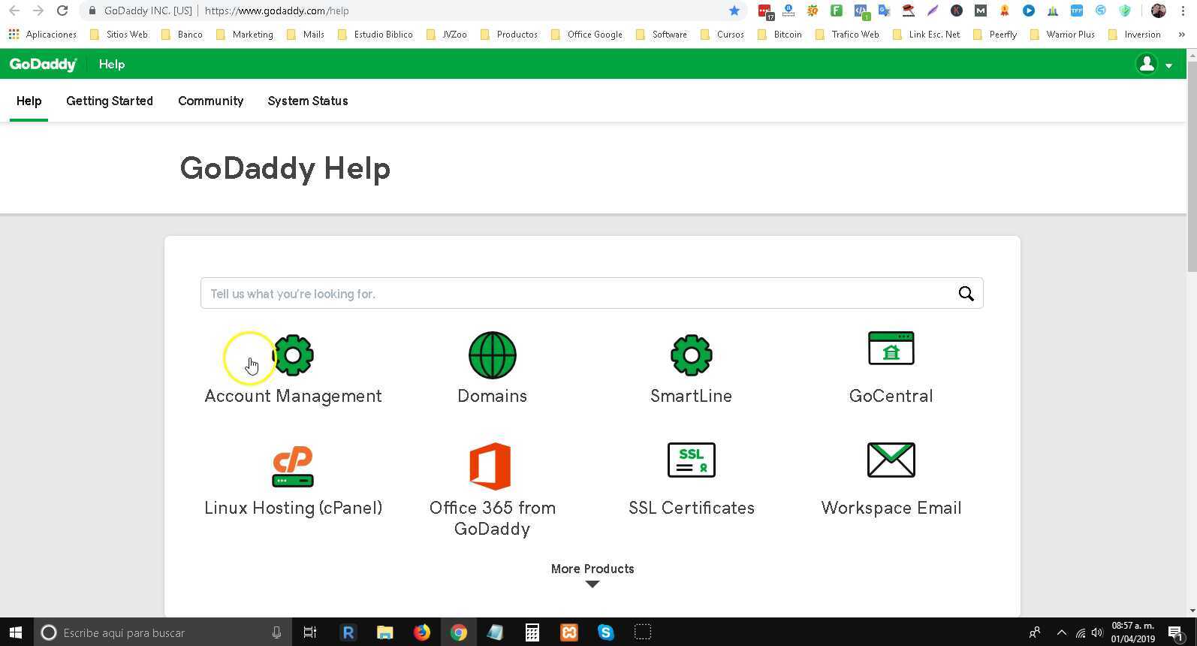Image resolution: width=1197 pixels, height=646 pixels.
Task: Open the Community tab
Action: [x=210, y=101]
